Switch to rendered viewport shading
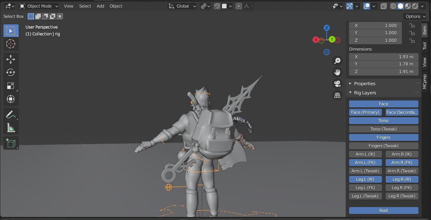The width and height of the screenshot is (431, 220). [x=415, y=6]
